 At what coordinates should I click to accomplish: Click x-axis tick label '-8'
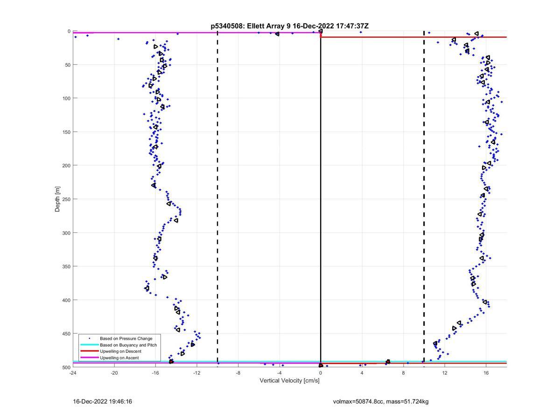pyautogui.click(x=238, y=373)
